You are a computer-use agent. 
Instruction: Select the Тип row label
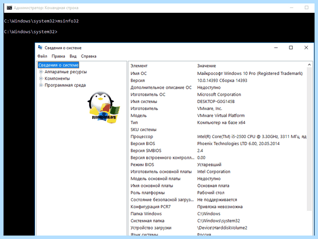[x=134, y=123]
